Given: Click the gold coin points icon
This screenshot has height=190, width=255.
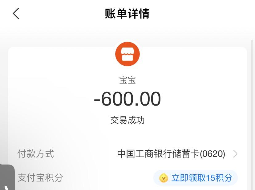Looking at the screenshot, I should point(164,178).
